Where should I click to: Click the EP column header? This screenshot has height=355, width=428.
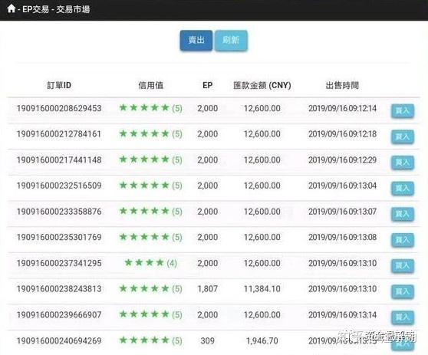207,85
